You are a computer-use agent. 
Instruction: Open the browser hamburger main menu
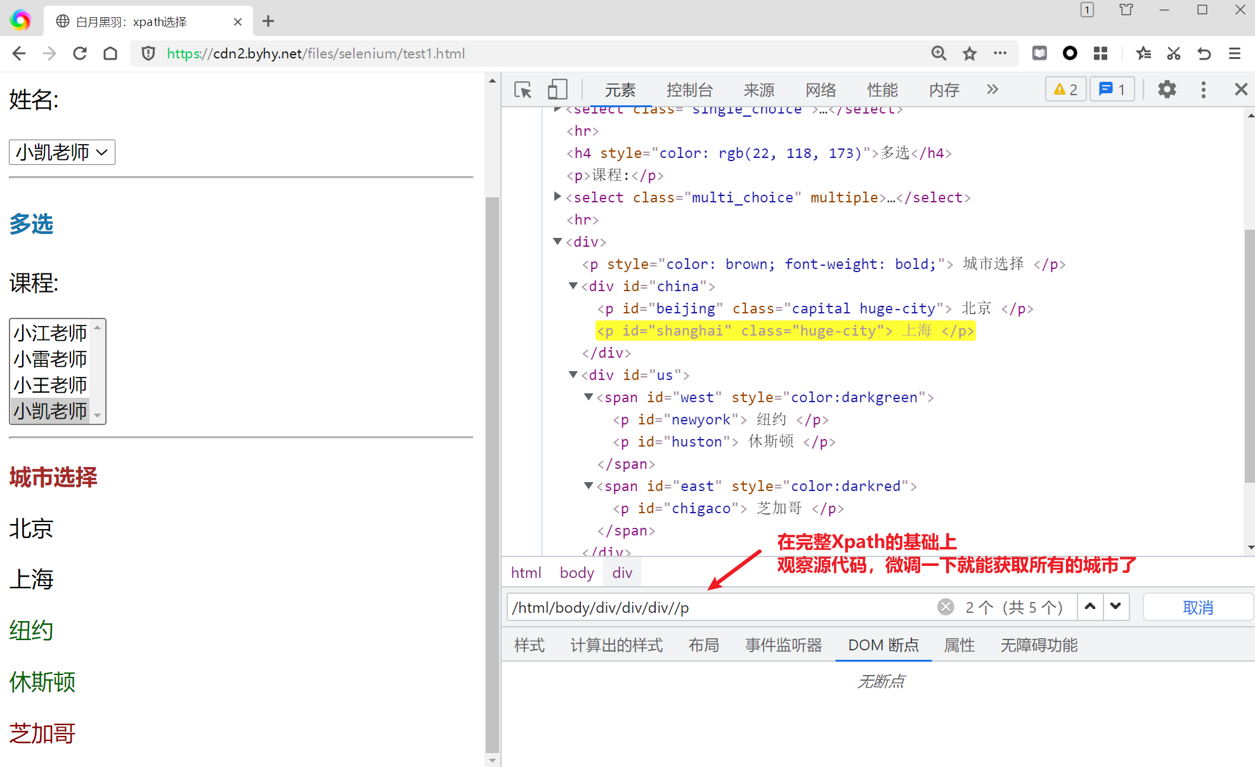point(1235,54)
